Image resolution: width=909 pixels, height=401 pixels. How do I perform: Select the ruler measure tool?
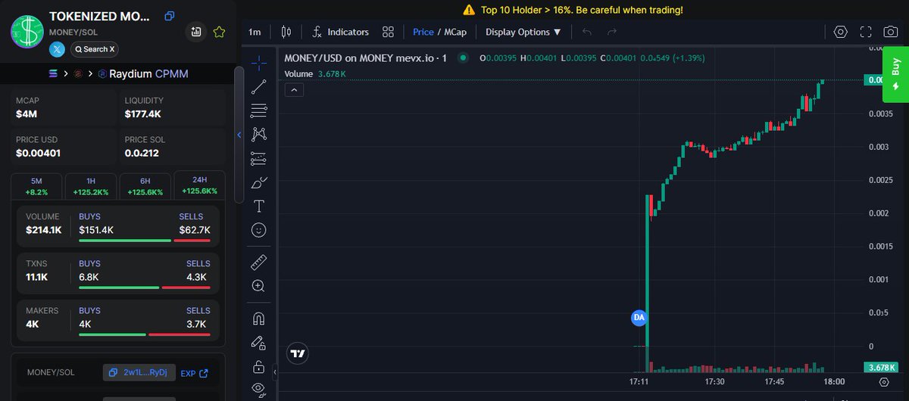pyautogui.click(x=259, y=263)
